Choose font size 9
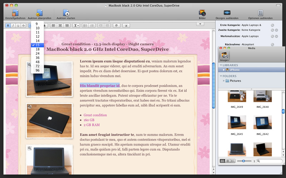The image size is (286, 178). tap(38, 24)
